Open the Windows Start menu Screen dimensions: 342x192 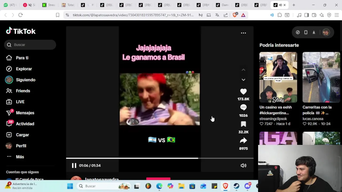point(70,186)
